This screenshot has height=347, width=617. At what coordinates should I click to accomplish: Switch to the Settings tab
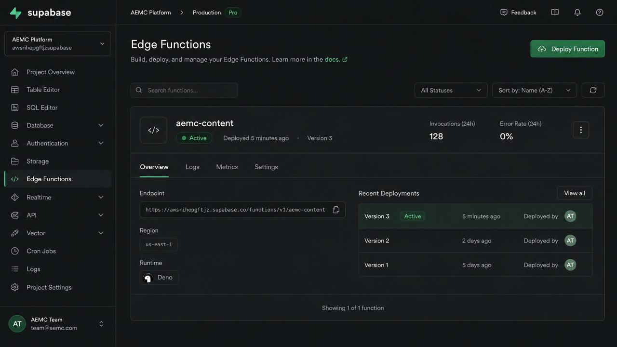(x=266, y=167)
